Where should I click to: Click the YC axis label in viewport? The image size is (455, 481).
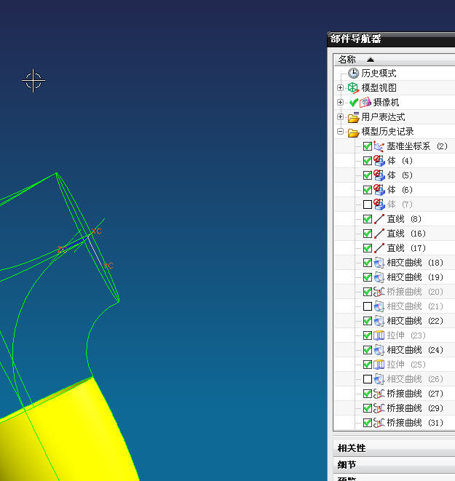click(108, 266)
